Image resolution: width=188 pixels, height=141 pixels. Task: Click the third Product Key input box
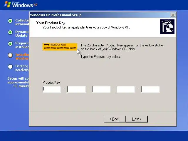(x=101, y=89)
